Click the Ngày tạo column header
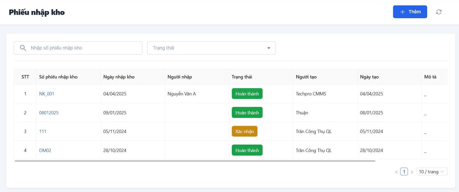The image size is (459, 192). tap(369, 77)
